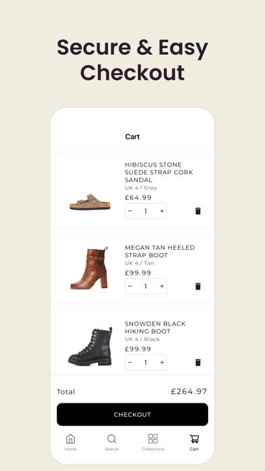Open the Hibiscus Stone Suede Strap Cork Sandal title
Screen dimensions: 265x471
coord(159,173)
